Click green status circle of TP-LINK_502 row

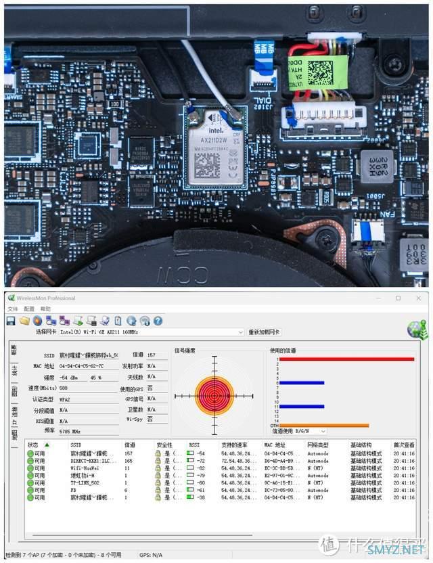pyautogui.click(x=30, y=483)
